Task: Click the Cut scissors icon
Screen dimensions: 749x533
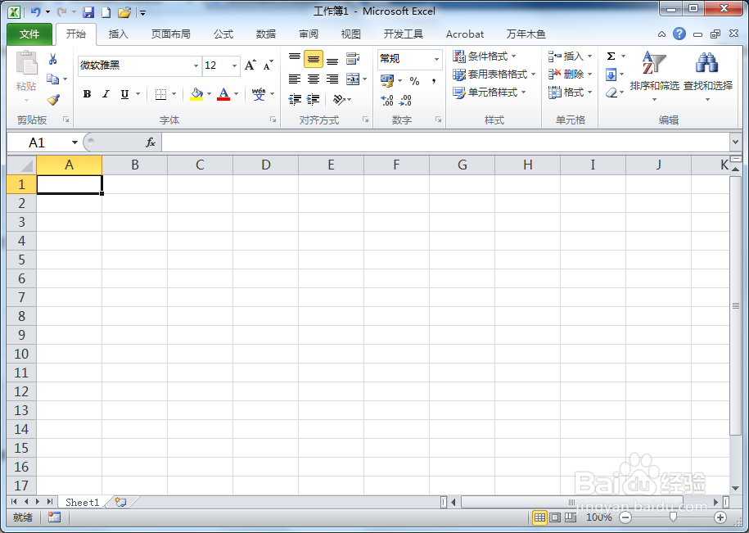Action: pyautogui.click(x=52, y=59)
